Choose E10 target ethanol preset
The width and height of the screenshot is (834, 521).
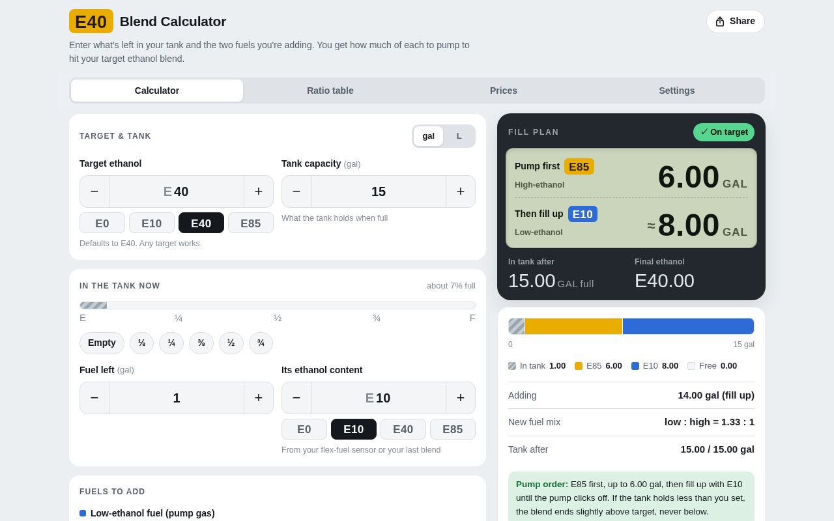152,223
